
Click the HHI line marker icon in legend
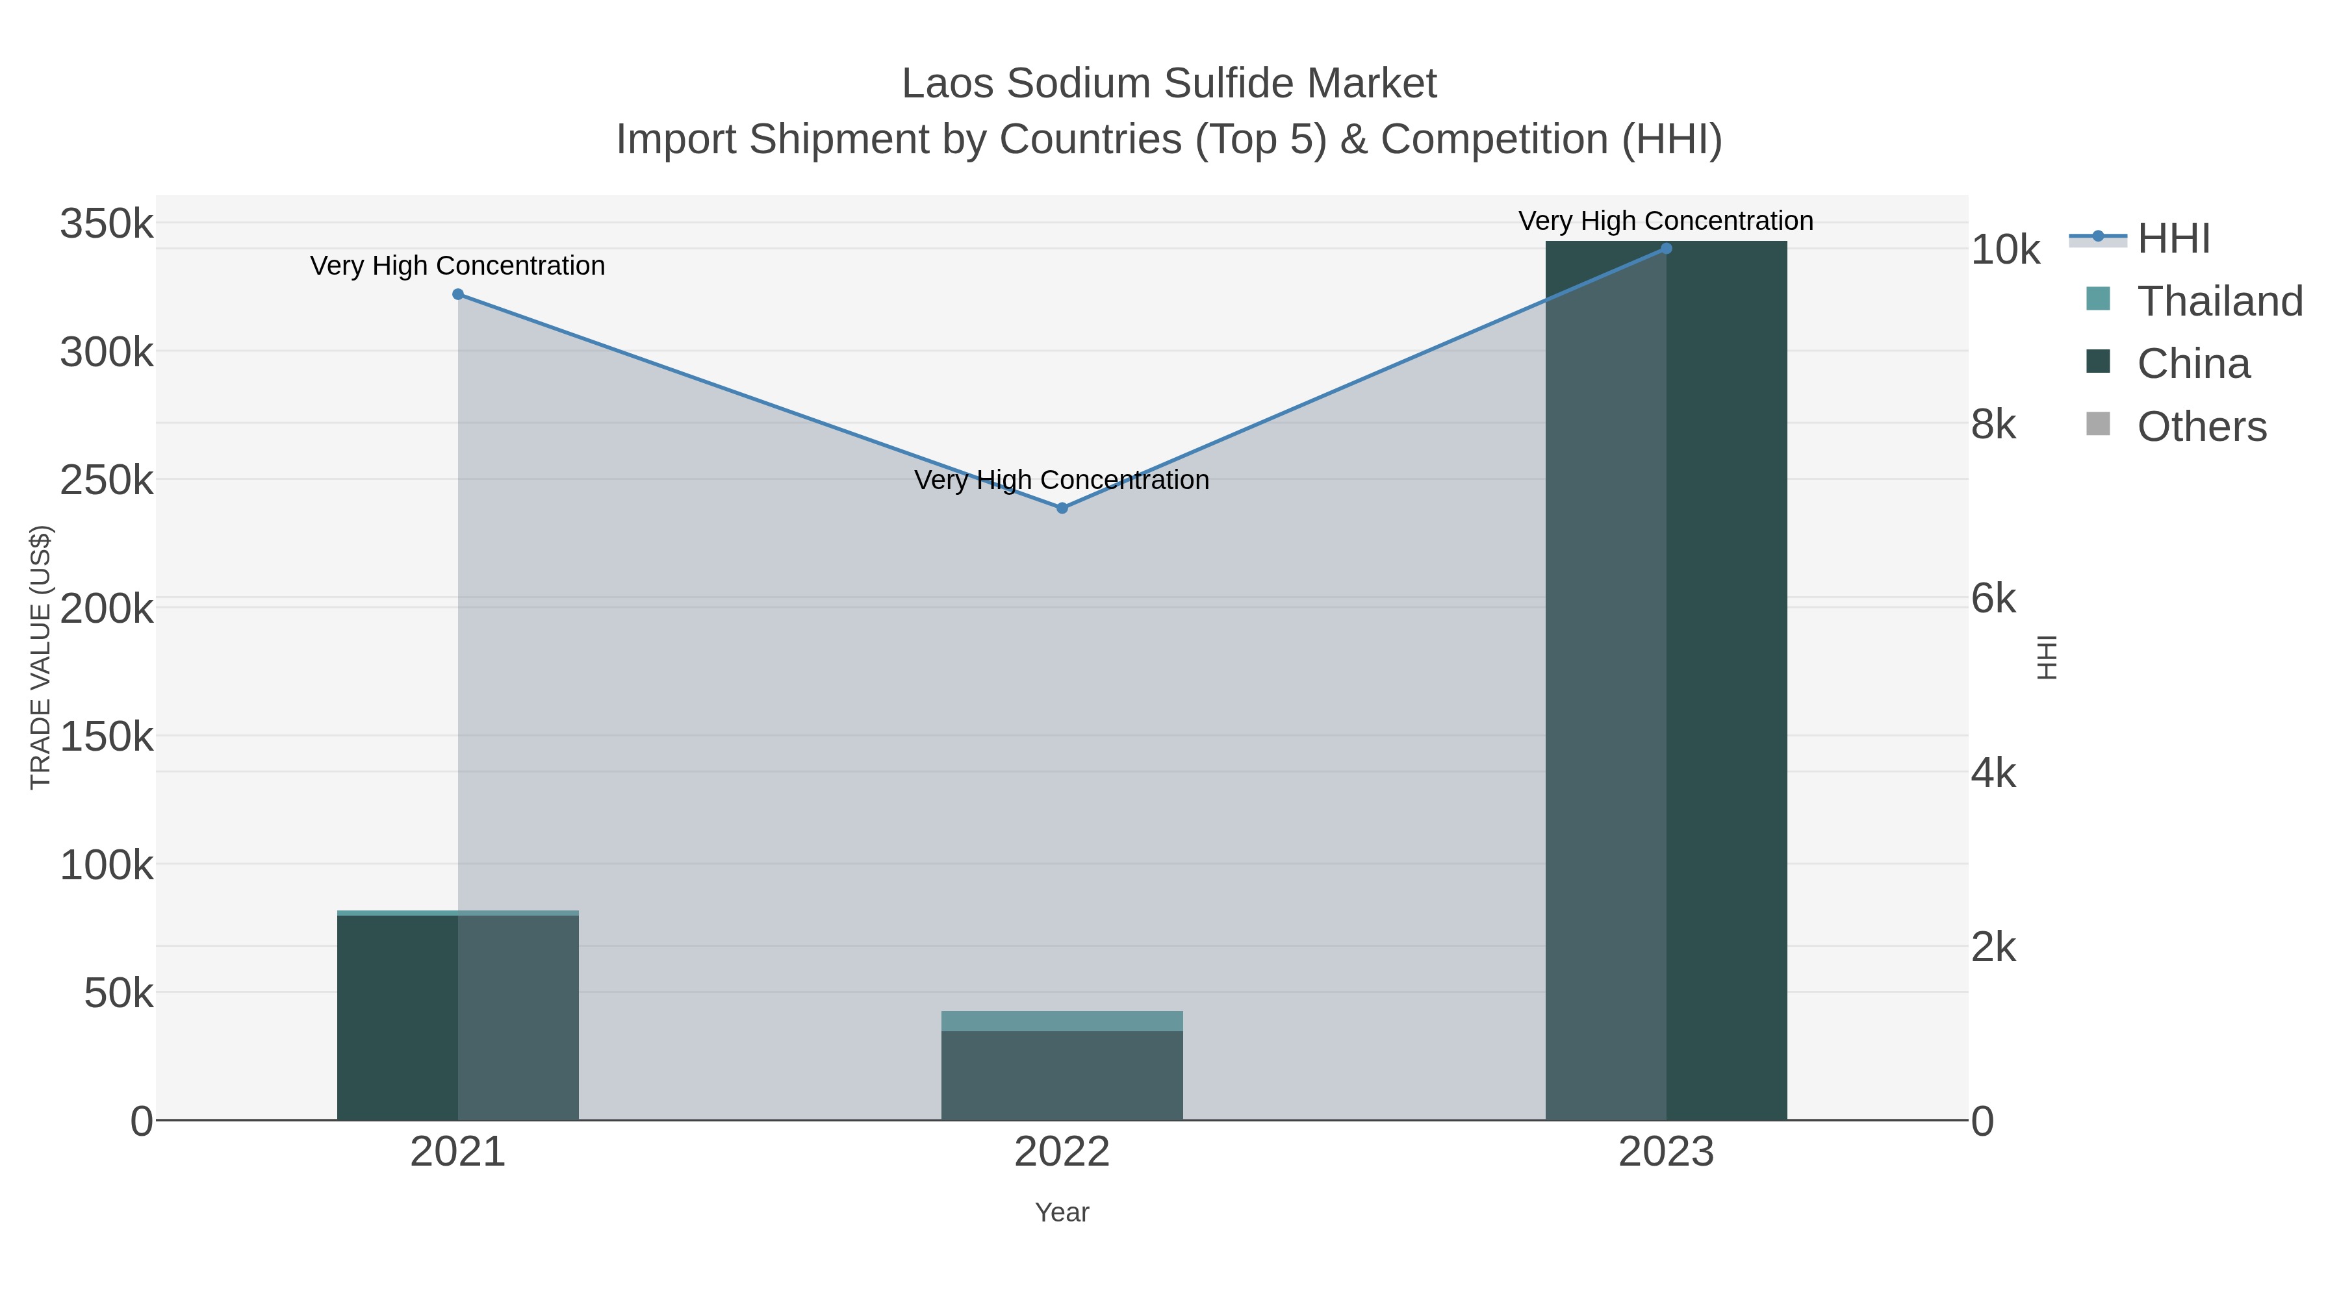coord(2099,237)
